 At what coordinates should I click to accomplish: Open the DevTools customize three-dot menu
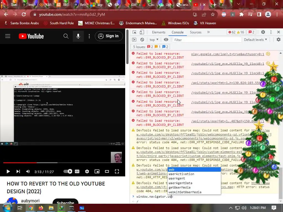[x=271, y=32]
